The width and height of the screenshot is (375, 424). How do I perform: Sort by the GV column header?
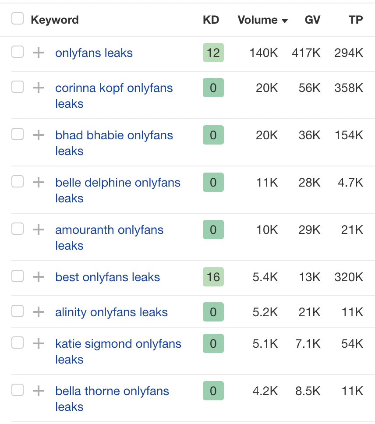[x=312, y=20]
